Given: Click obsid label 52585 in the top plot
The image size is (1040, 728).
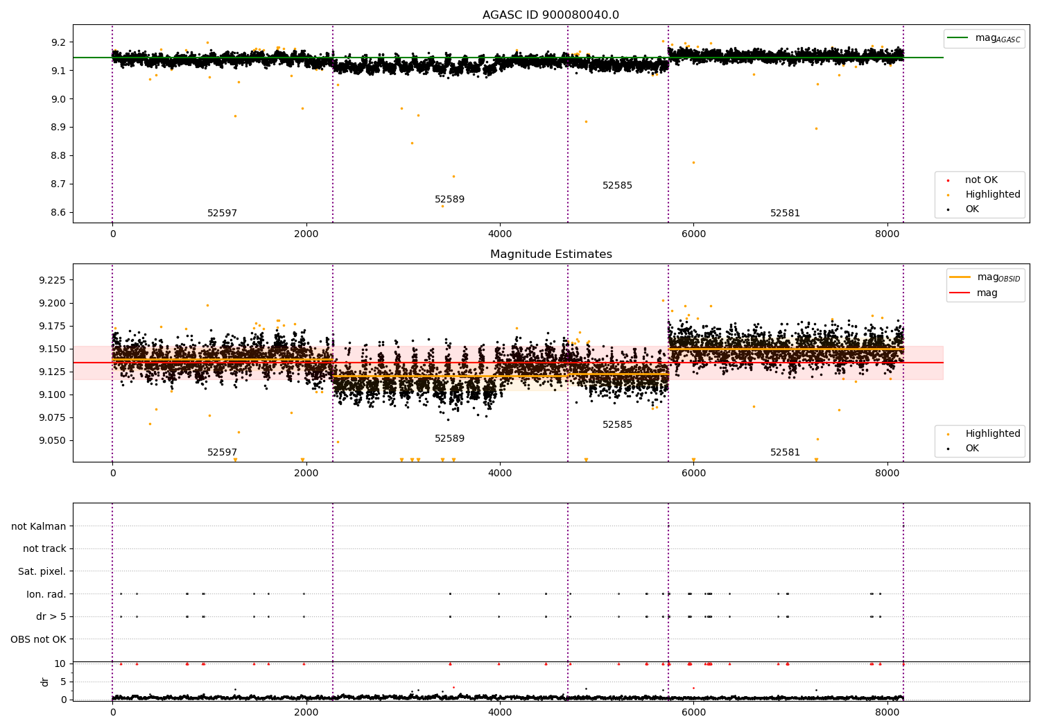Looking at the screenshot, I should (x=617, y=186).
